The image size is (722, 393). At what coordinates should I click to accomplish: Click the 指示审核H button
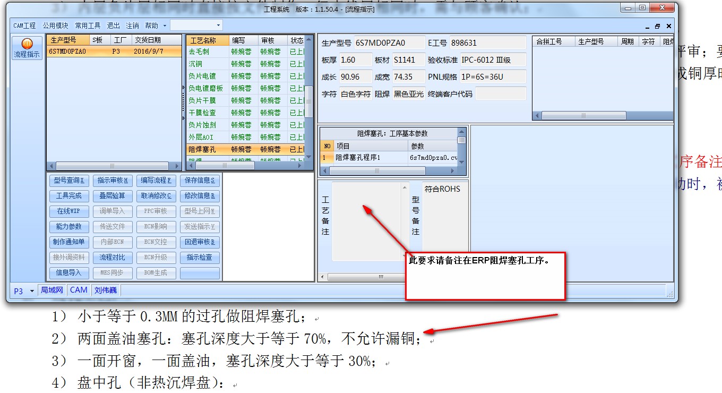click(113, 181)
